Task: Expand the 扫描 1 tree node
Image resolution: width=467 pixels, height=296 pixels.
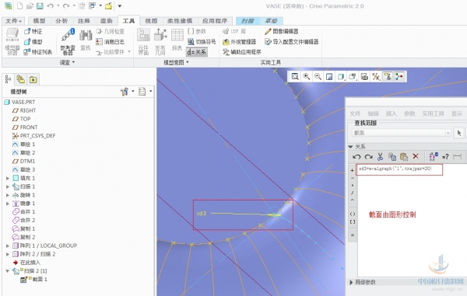Action: click(8, 186)
